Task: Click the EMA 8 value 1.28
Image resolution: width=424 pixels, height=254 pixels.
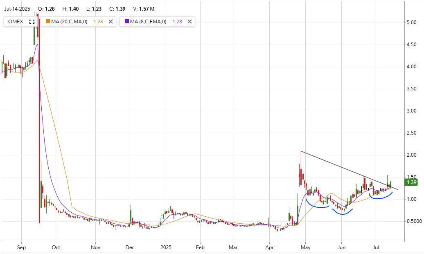Action: coord(177,22)
